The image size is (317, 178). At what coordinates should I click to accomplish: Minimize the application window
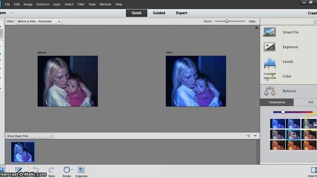click(x=304, y=2)
